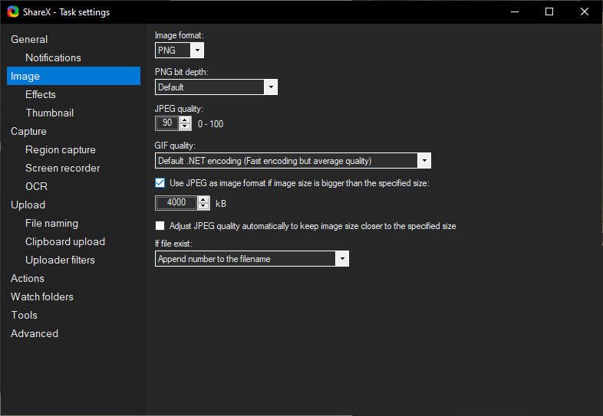Select Watch folders in sidebar
The image size is (603, 416).
coord(42,297)
